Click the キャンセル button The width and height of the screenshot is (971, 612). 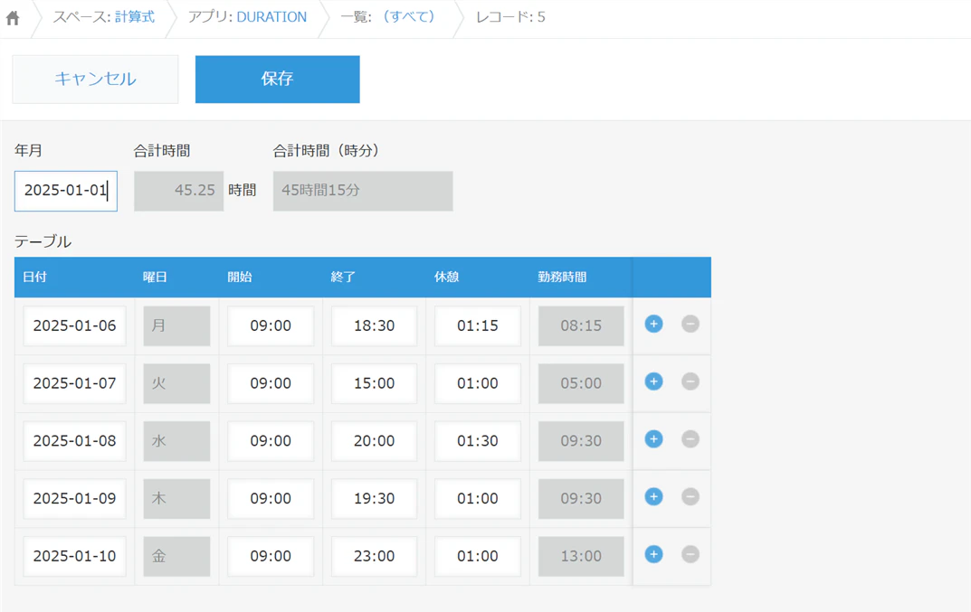95,80
